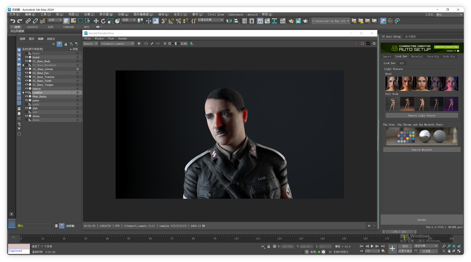Screen dimensions: 471x262
Task: Open the Curve Editor from toolbar
Action: (267, 21)
